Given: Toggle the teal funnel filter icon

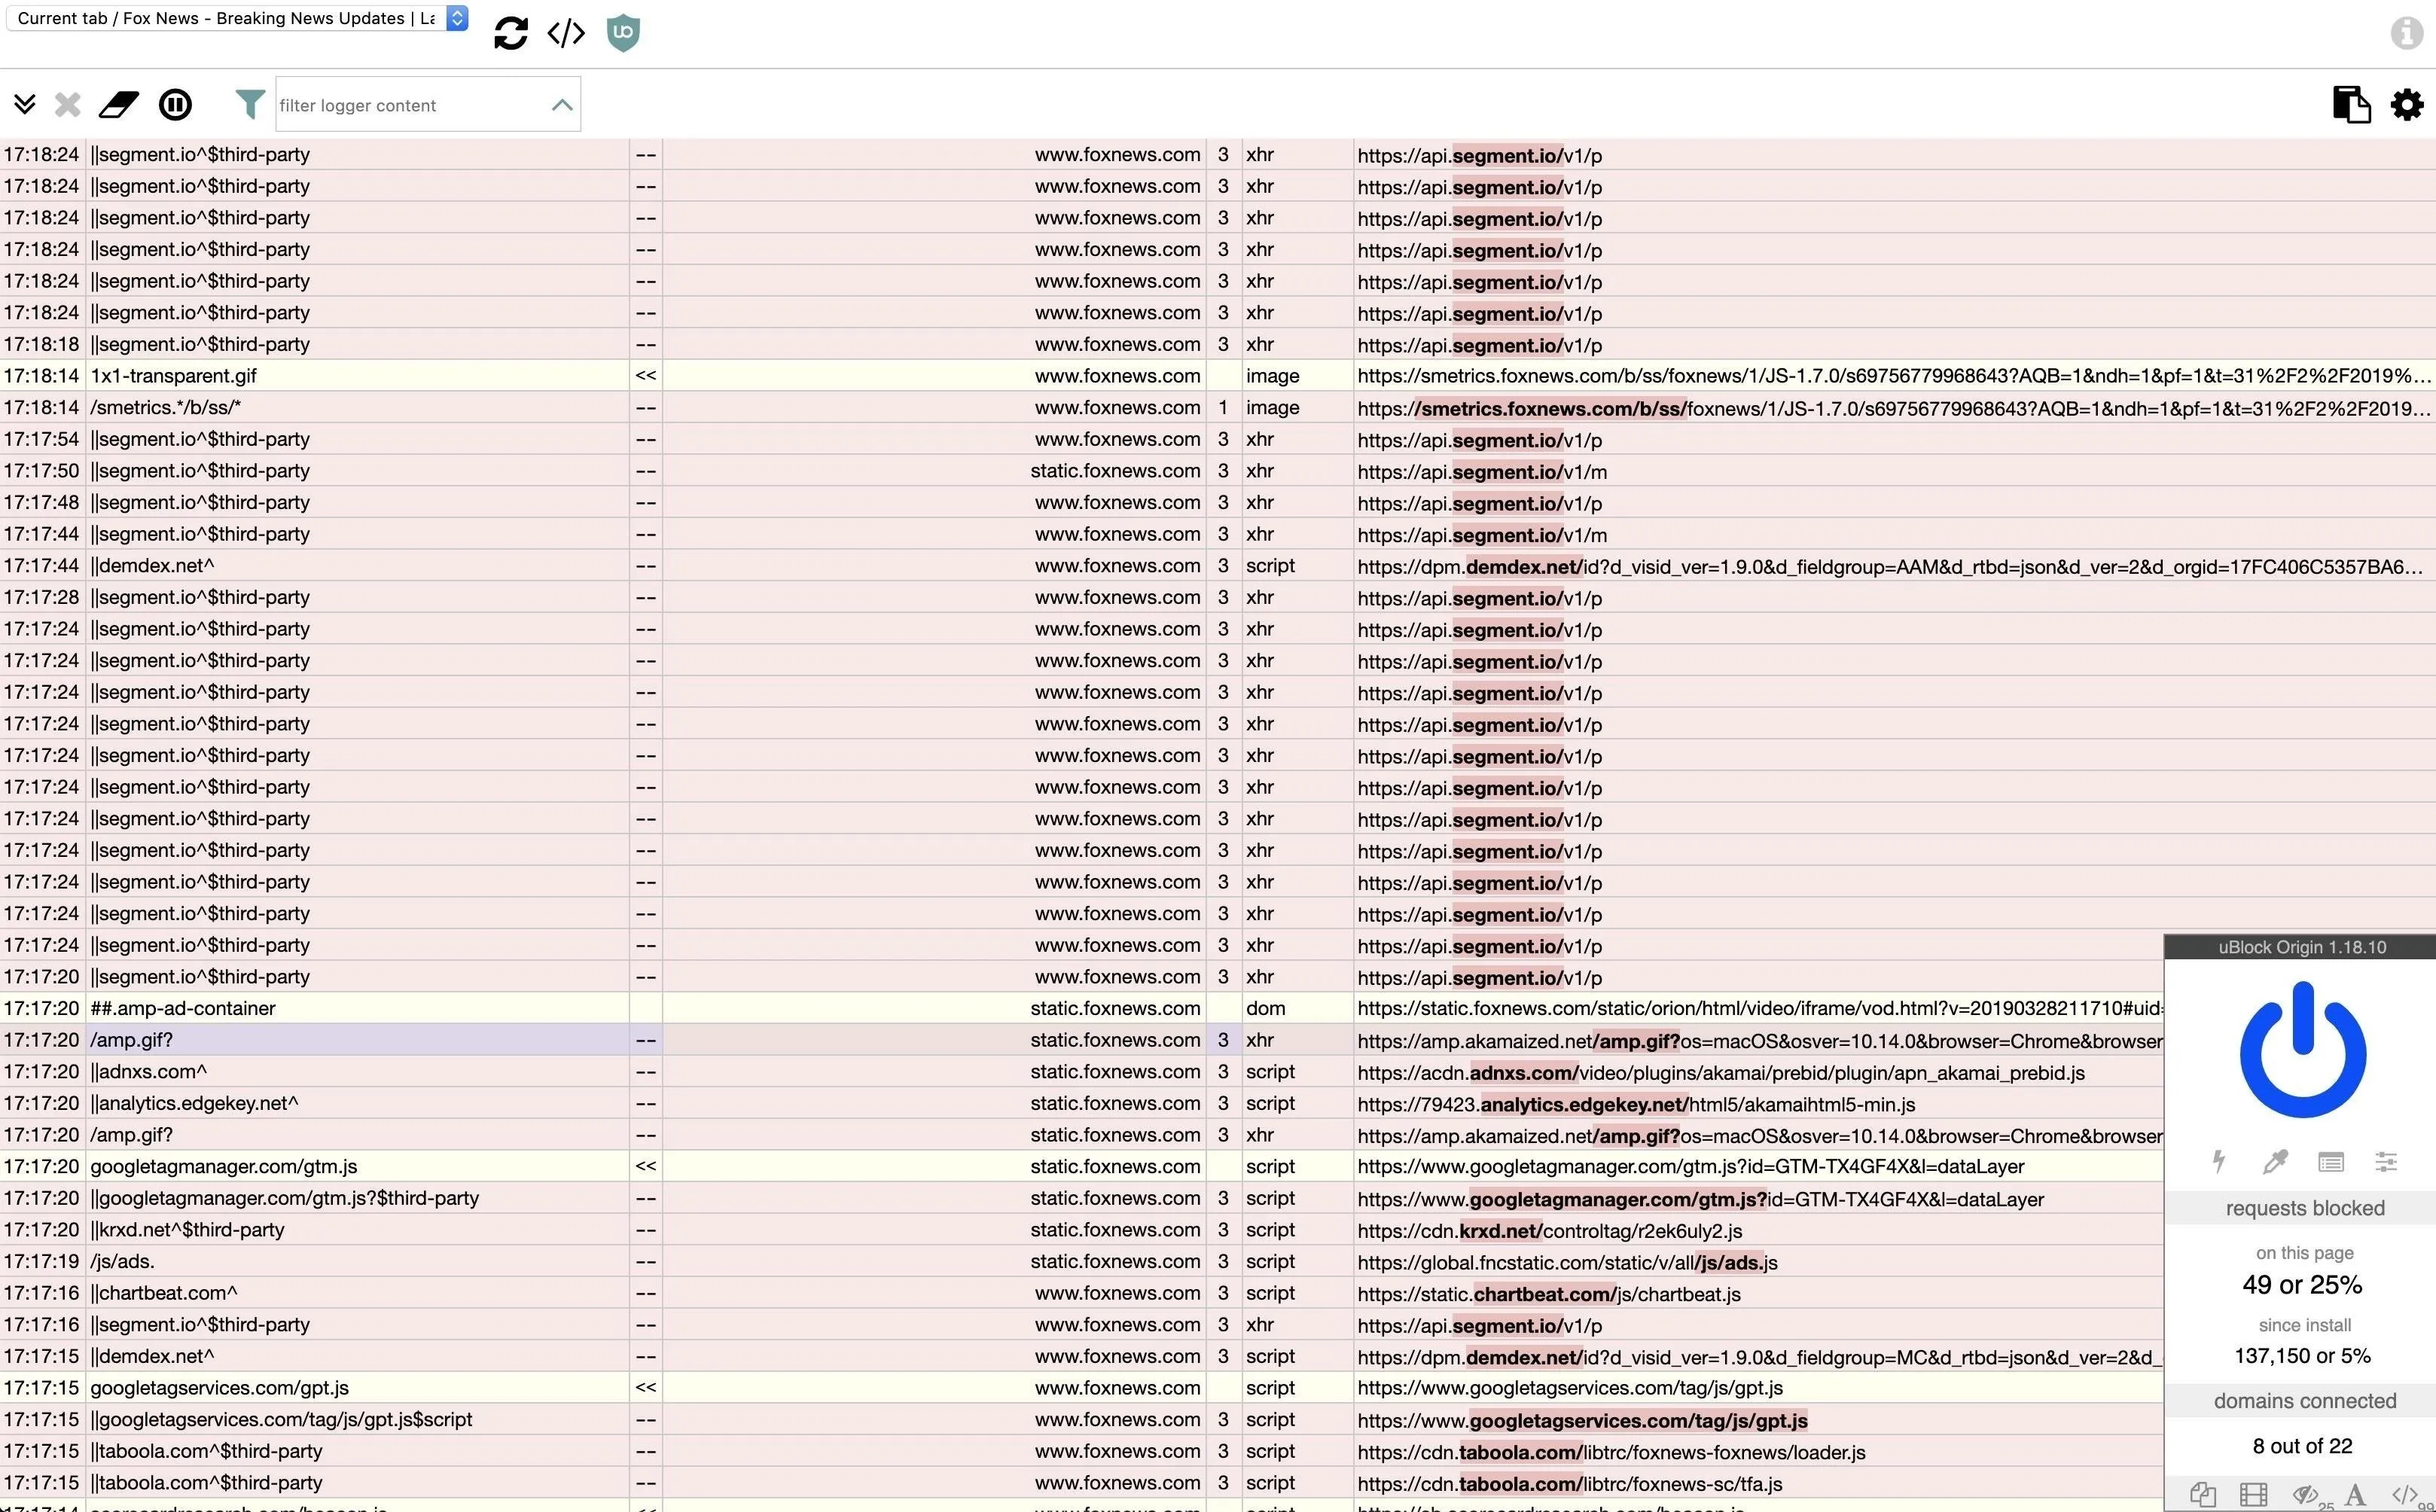Looking at the screenshot, I should [x=249, y=104].
